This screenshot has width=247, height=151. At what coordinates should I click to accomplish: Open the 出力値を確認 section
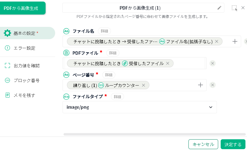point(26,65)
